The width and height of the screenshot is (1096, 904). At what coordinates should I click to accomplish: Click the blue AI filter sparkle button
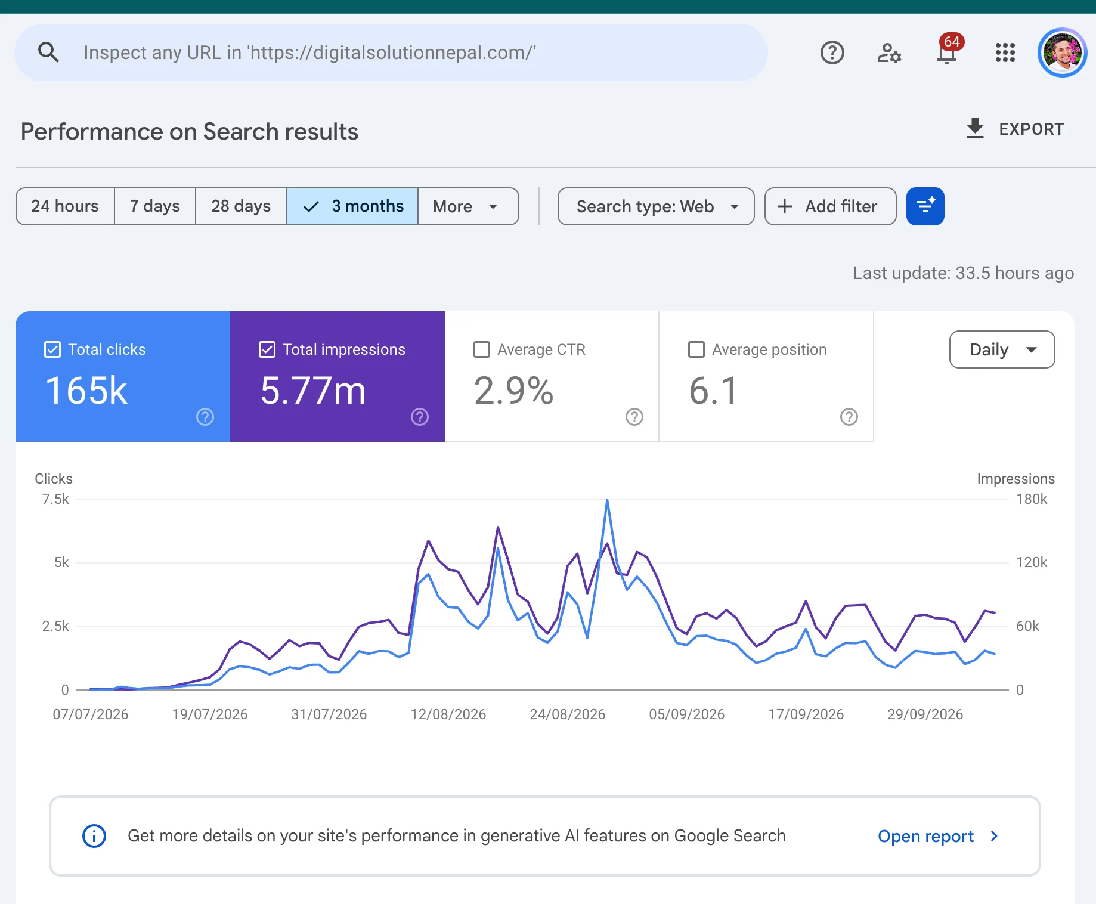pyautogui.click(x=925, y=206)
